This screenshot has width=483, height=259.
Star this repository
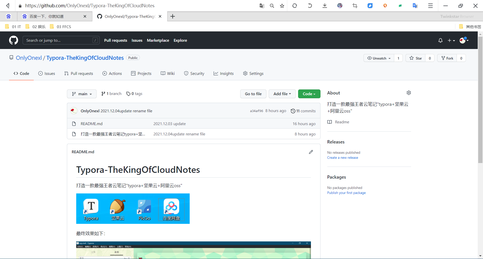pyautogui.click(x=416, y=58)
